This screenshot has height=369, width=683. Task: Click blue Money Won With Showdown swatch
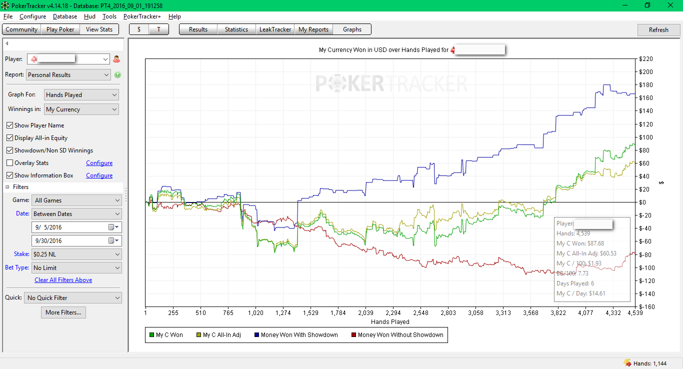click(257, 335)
